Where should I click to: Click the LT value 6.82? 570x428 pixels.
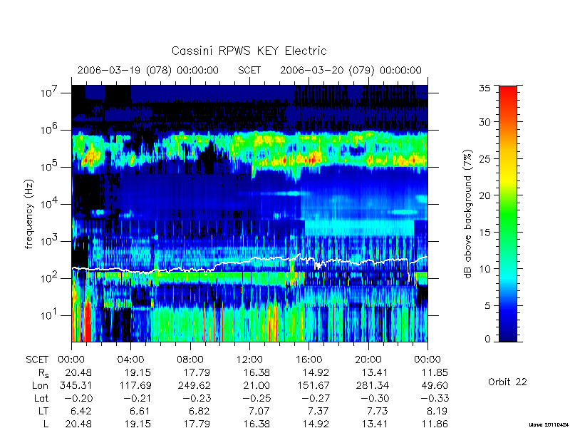click(199, 411)
